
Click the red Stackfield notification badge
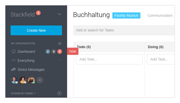click(38, 13)
